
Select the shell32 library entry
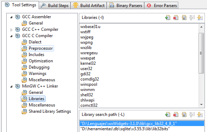[87, 95]
